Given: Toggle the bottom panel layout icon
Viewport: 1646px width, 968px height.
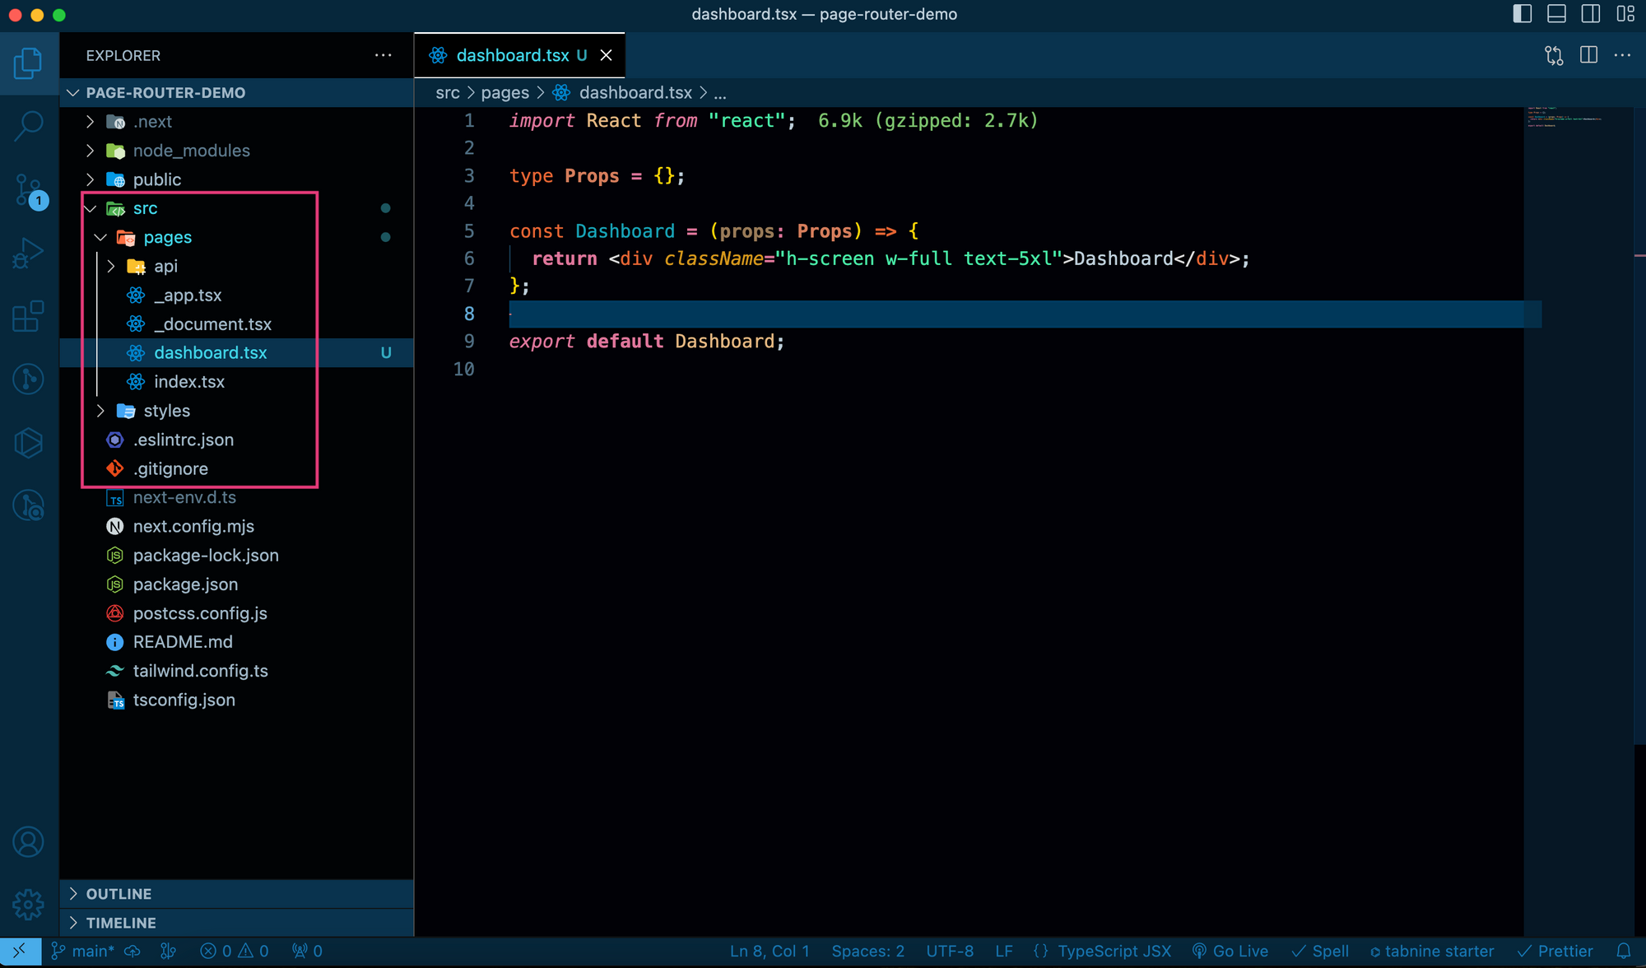Looking at the screenshot, I should pyautogui.click(x=1556, y=14).
